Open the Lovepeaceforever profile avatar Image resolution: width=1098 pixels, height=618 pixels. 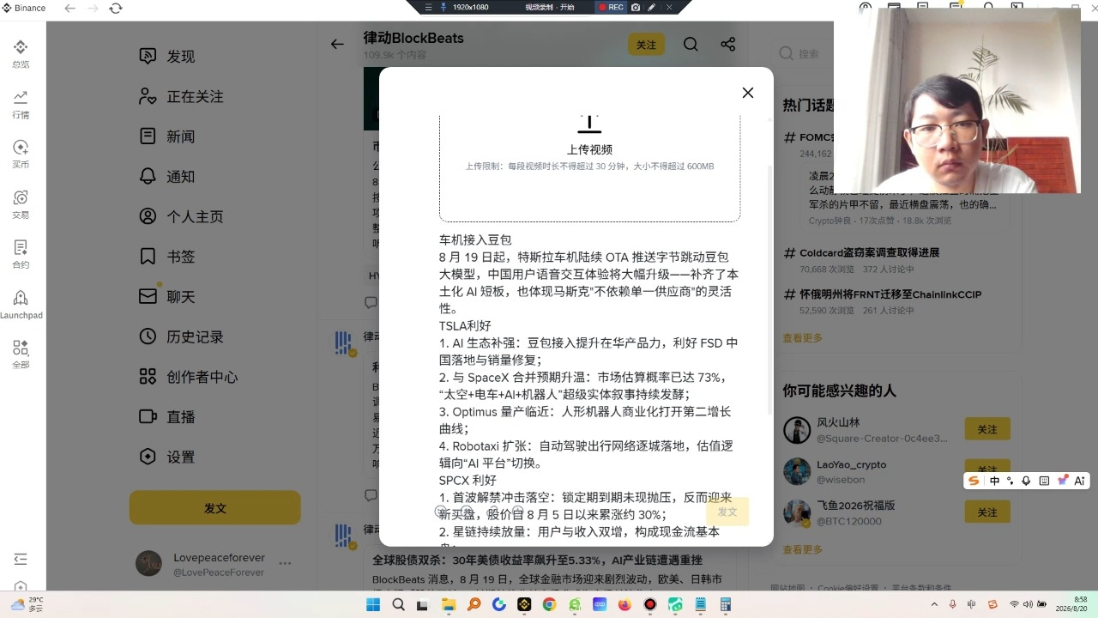[149, 564]
